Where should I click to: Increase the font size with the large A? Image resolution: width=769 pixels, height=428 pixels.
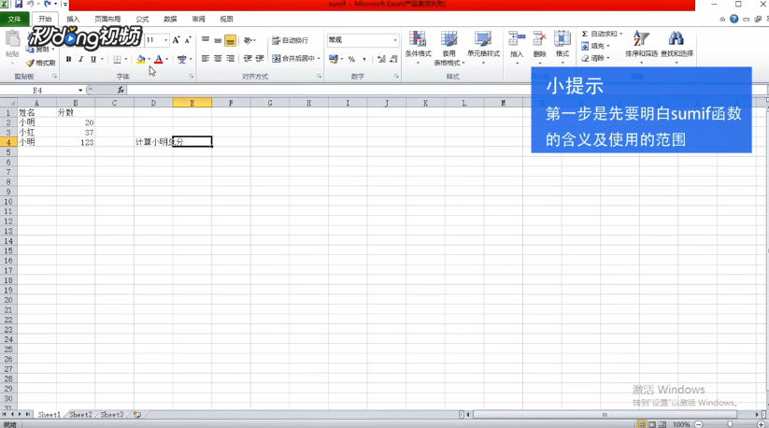coord(176,39)
